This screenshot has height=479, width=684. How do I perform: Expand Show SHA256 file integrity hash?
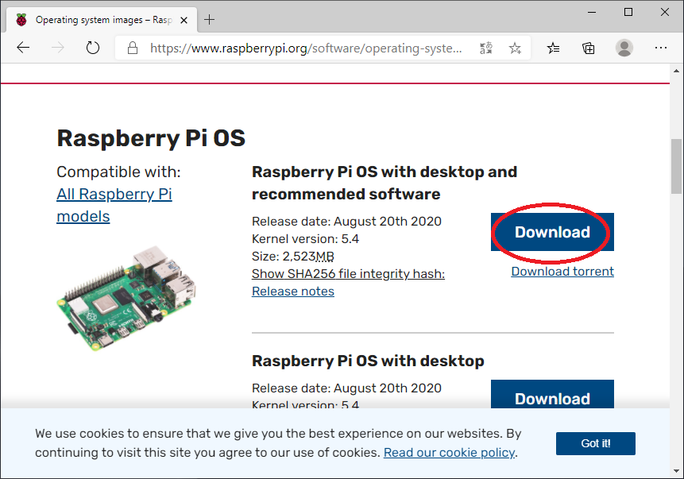click(x=348, y=273)
